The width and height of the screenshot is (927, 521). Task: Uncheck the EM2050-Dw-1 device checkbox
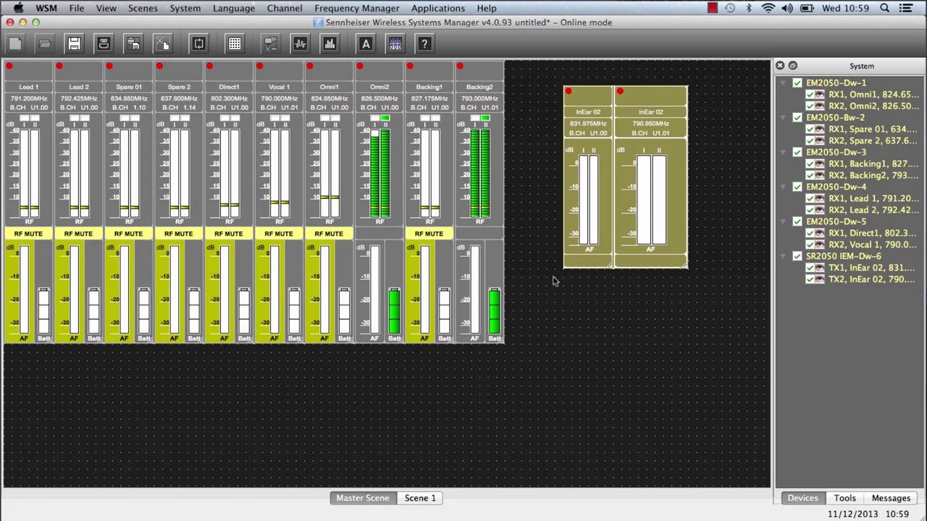tap(797, 83)
